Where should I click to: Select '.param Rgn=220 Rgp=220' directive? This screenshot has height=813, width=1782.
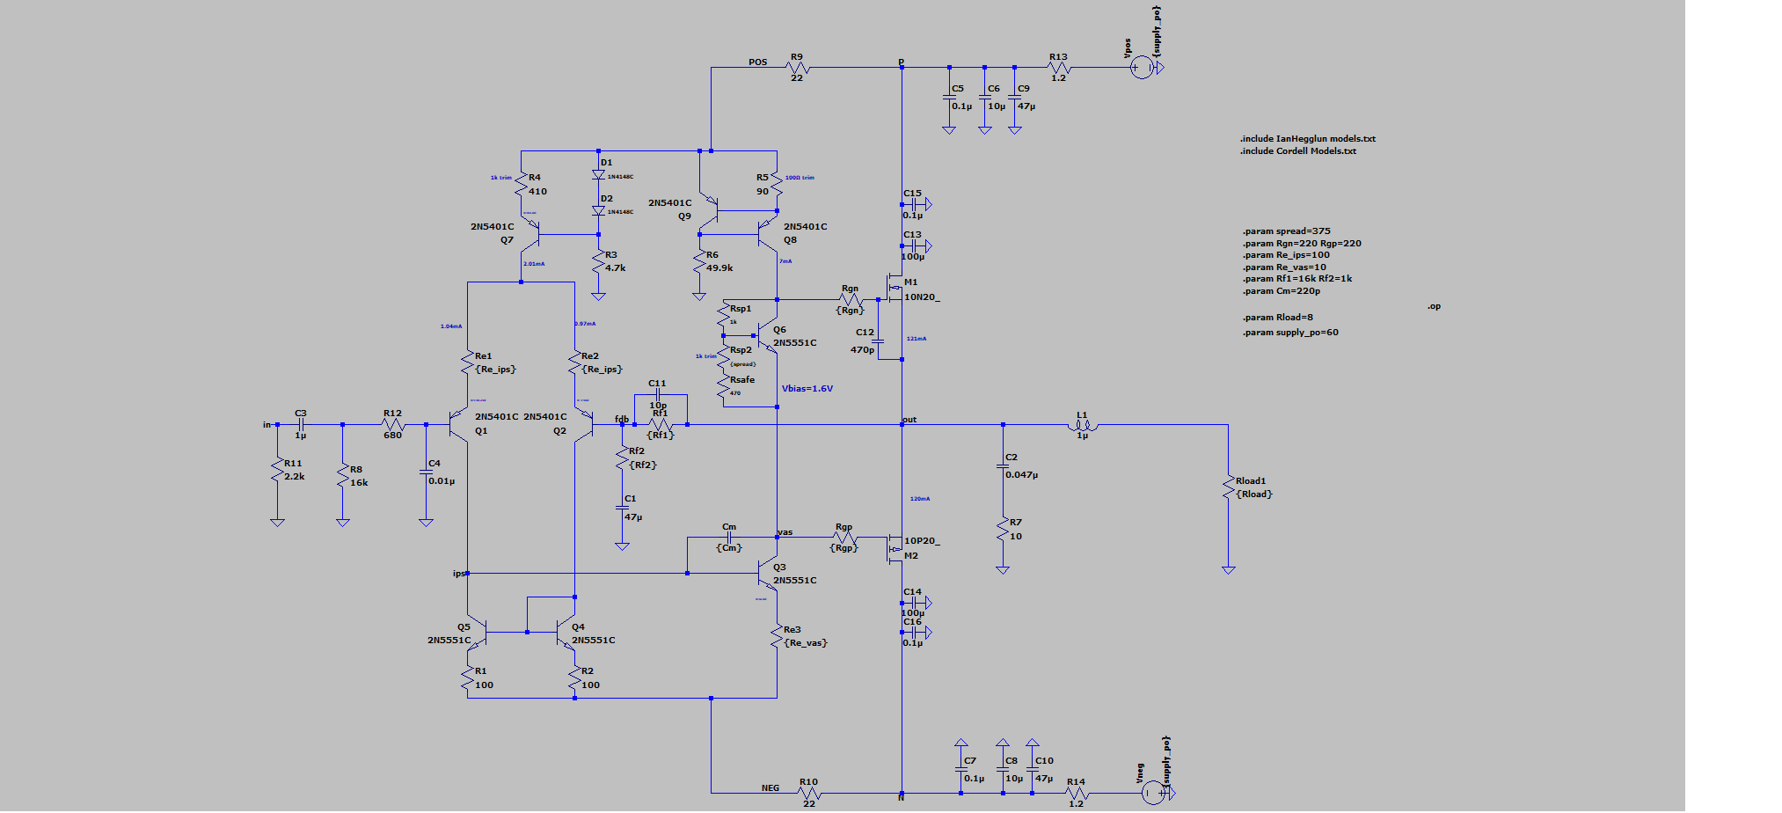click(x=1302, y=244)
